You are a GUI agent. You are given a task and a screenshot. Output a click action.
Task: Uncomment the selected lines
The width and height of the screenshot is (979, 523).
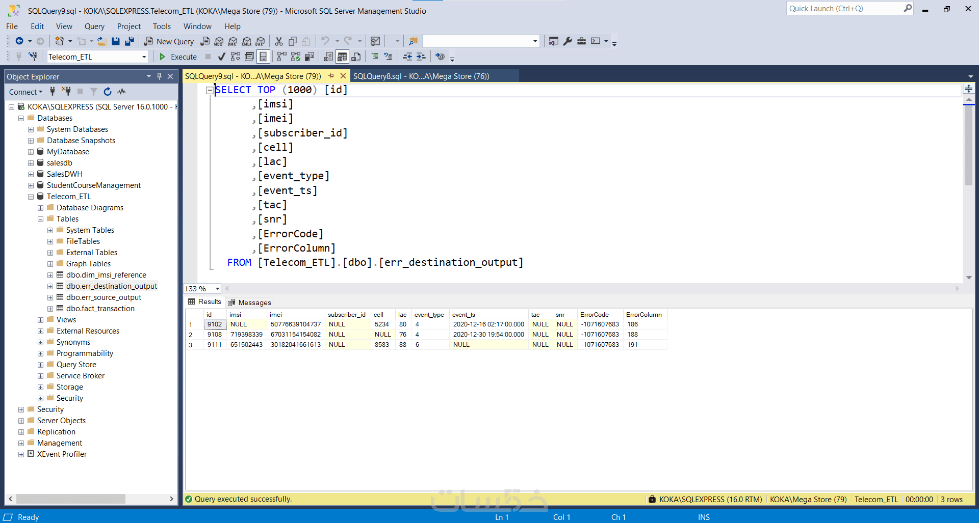(x=388, y=57)
